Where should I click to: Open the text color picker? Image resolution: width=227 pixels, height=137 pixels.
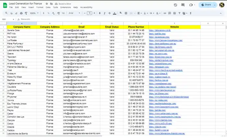pyautogui.click(x=114, y=13)
